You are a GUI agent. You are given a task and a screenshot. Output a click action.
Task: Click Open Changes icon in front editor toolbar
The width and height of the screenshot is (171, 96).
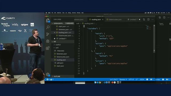144,19
